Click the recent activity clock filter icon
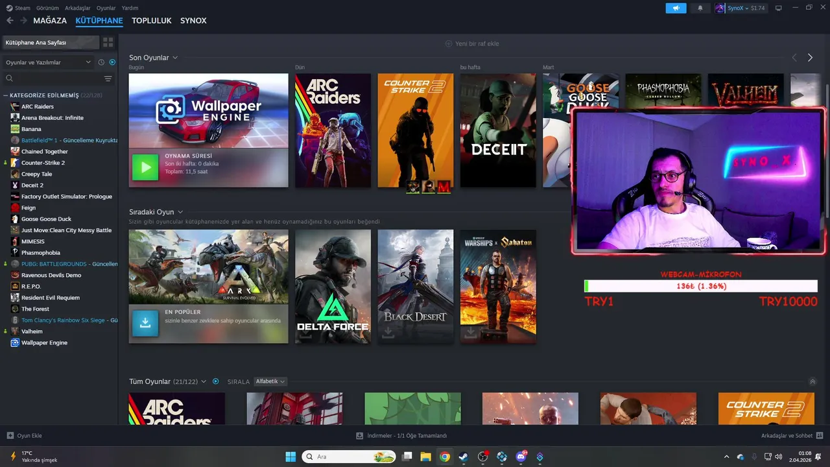The width and height of the screenshot is (830, 467). tap(101, 62)
